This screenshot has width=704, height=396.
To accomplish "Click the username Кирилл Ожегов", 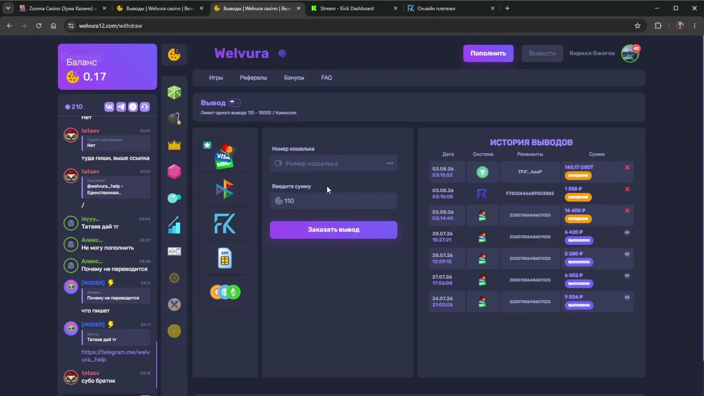I will tap(592, 53).
